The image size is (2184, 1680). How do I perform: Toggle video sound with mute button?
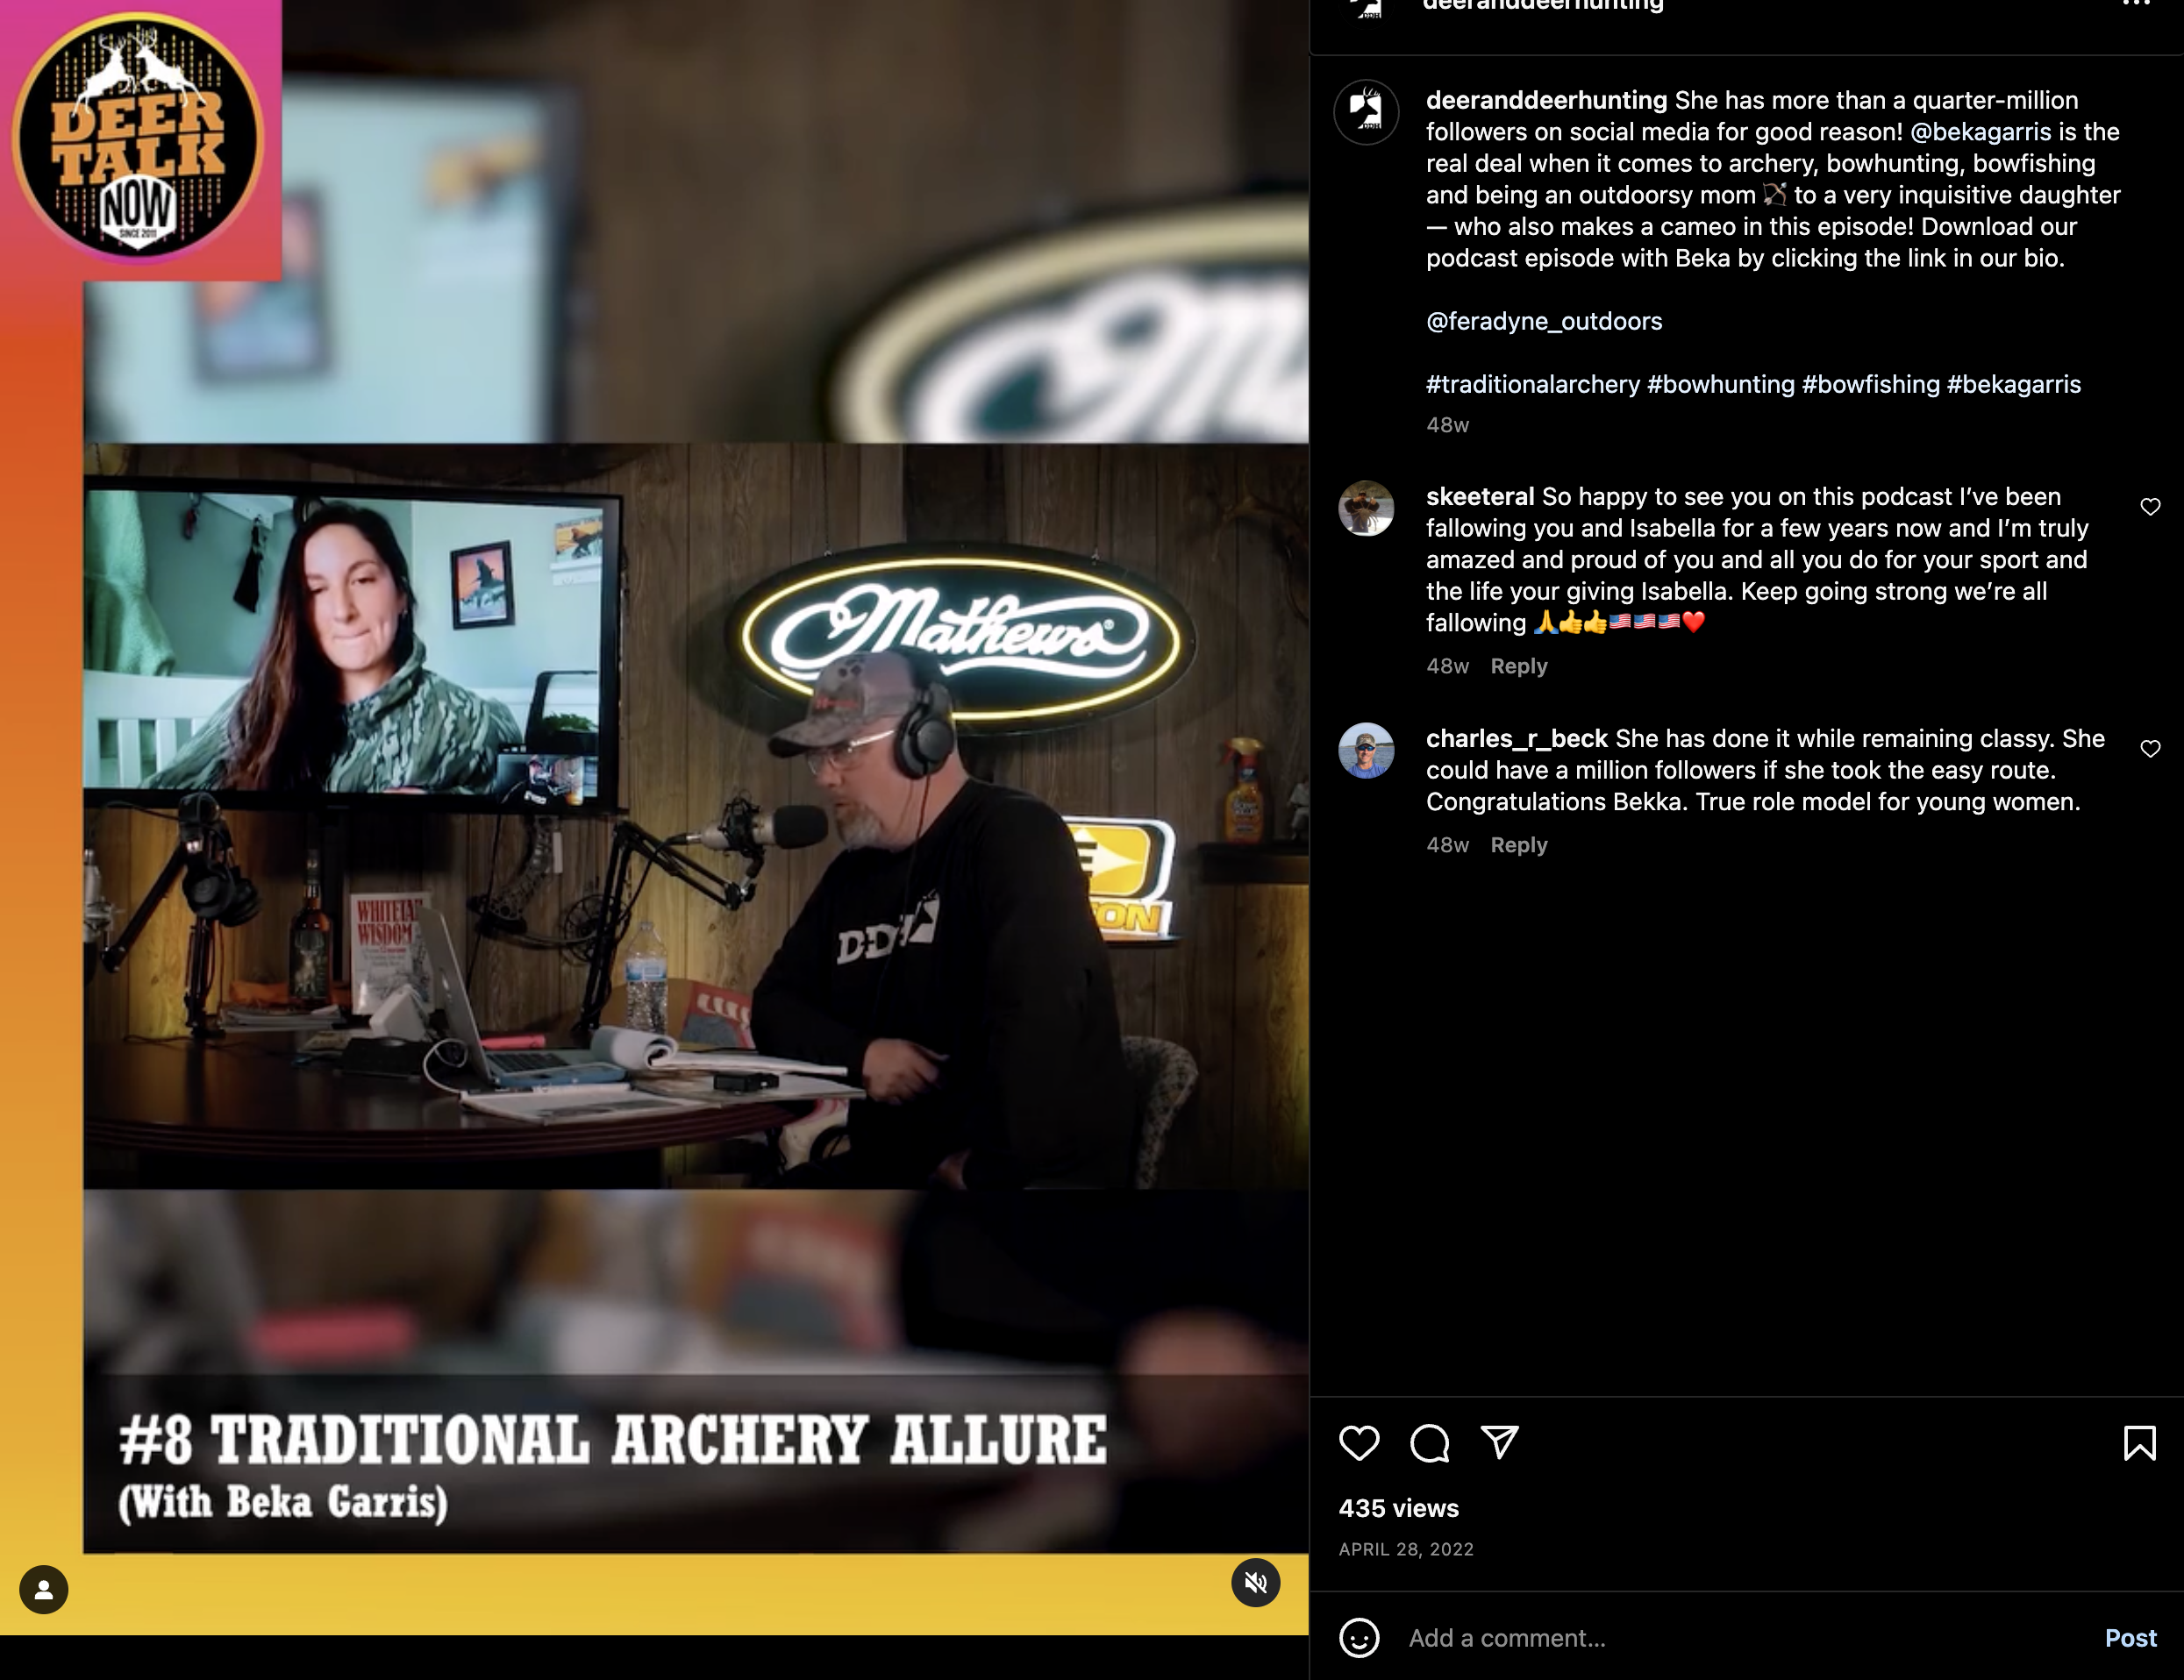[x=1255, y=1582]
